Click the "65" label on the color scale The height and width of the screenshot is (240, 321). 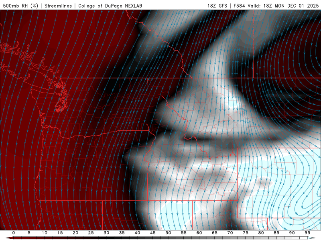pyautogui.click(x=215, y=233)
